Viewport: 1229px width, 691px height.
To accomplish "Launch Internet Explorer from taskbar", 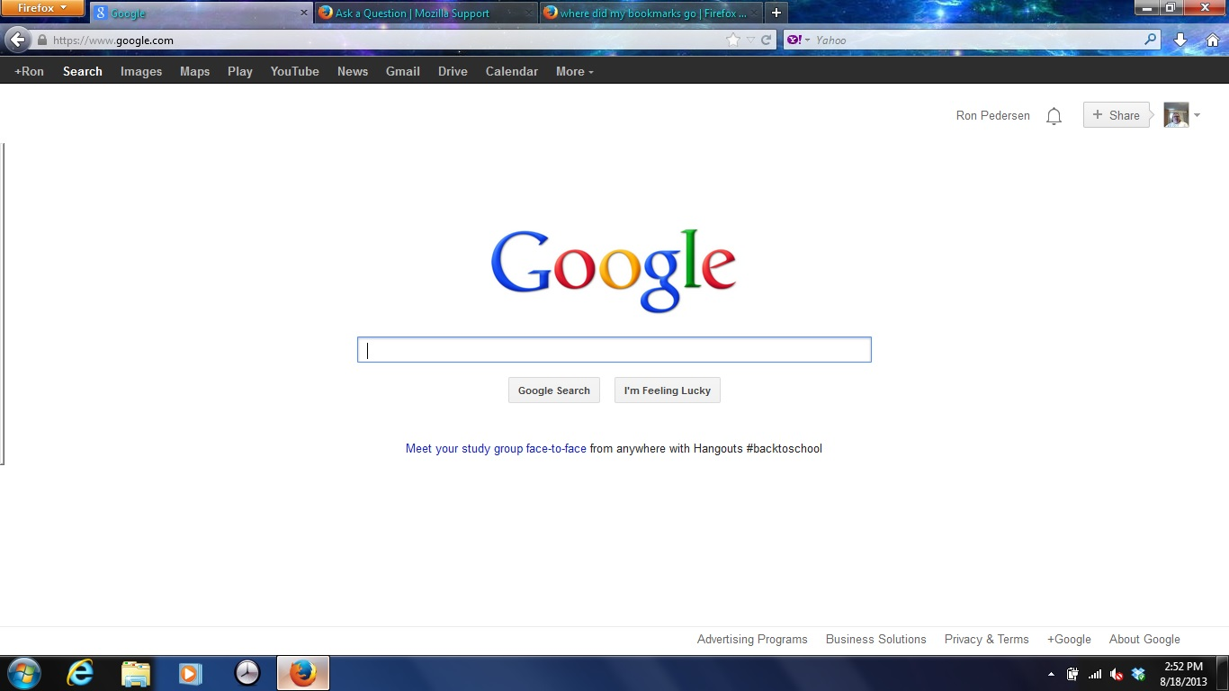I will (80, 673).
